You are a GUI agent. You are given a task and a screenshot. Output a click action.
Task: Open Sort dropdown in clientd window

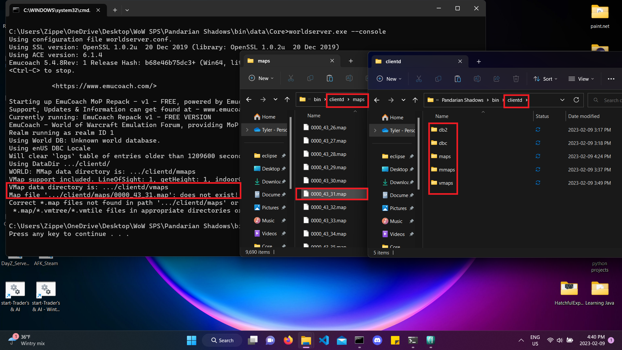pos(546,79)
